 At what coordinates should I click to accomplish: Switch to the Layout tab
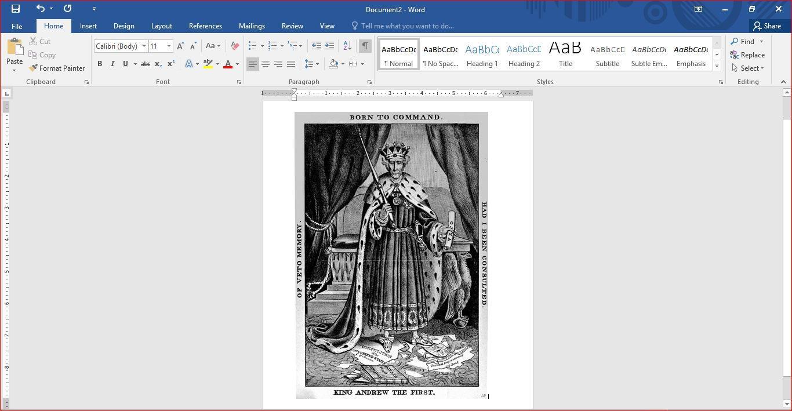[161, 26]
